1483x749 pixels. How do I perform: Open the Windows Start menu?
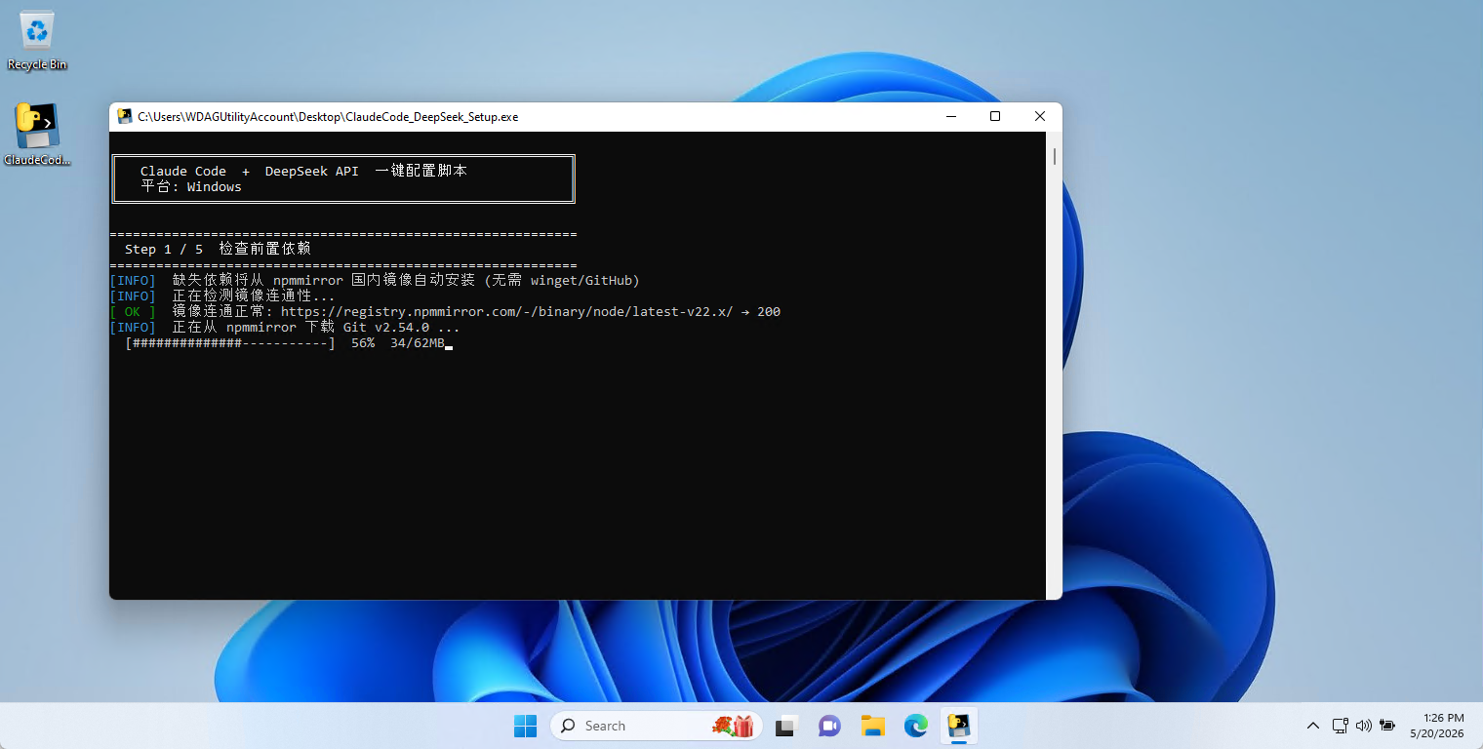pos(525,726)
